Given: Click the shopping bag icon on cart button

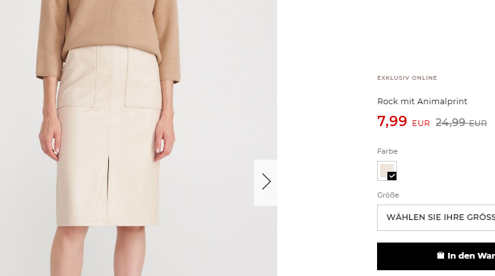Looking at the screenshot, I should point(440,255).
